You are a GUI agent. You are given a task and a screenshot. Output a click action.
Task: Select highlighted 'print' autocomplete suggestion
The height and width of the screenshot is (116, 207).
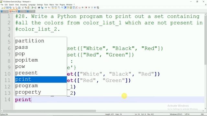41,80
